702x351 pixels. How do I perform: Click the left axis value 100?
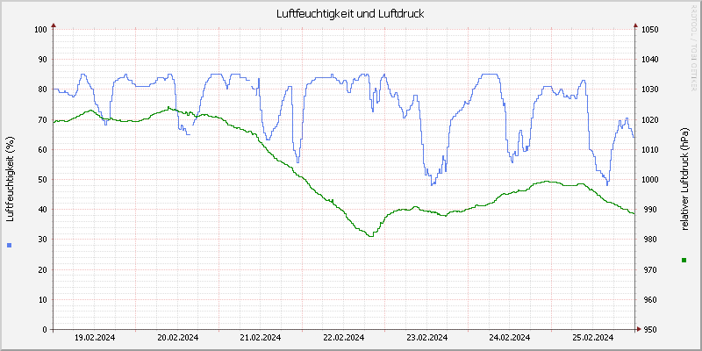click(x=40, y=30)
